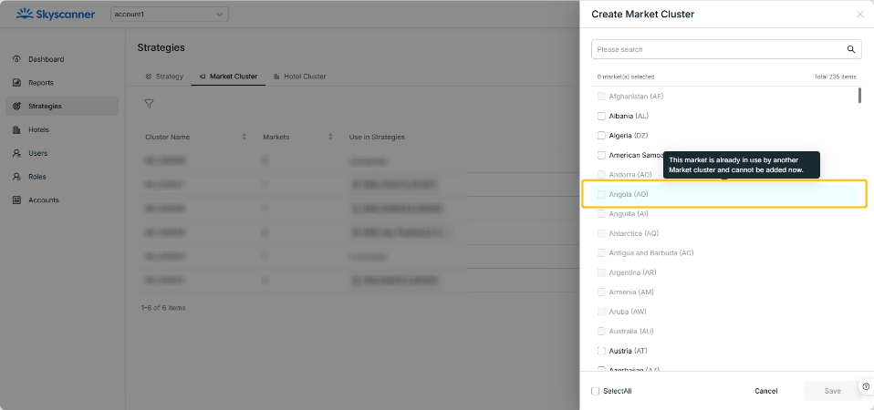Viewport: 874px width, 410px height.
Task: Check the Austria (AT) checkbox
Action: tap(601, 351)
